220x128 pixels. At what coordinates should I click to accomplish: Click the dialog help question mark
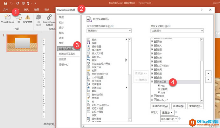(202, 10)
